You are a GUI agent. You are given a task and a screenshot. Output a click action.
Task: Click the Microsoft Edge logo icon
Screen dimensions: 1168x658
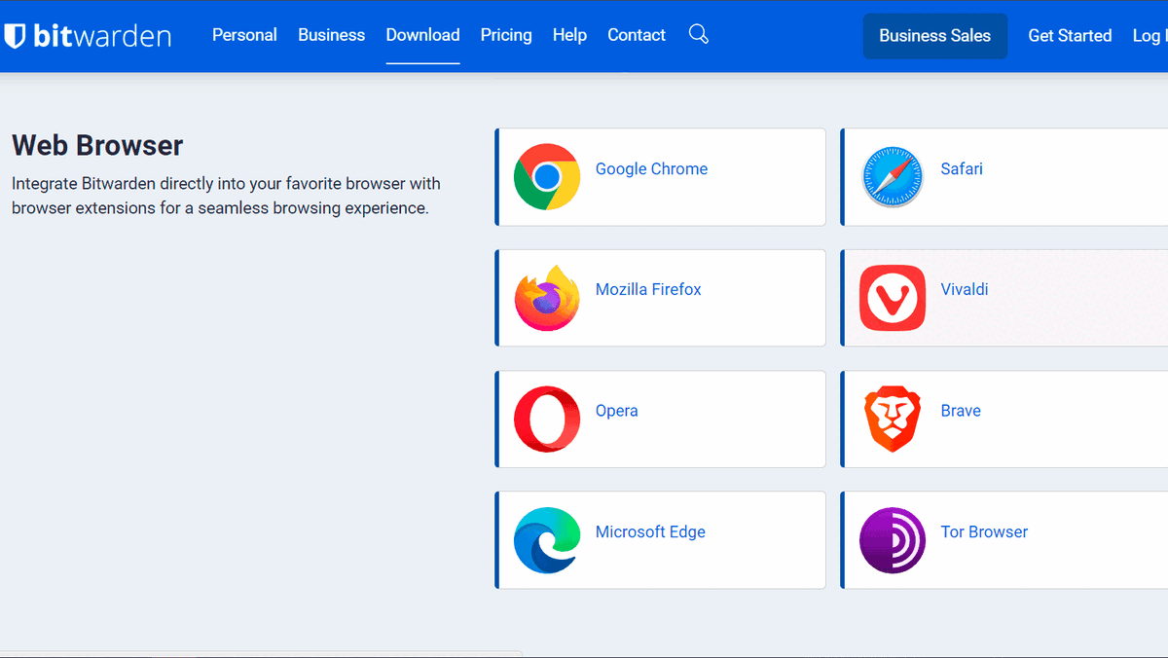click(547, 540)
